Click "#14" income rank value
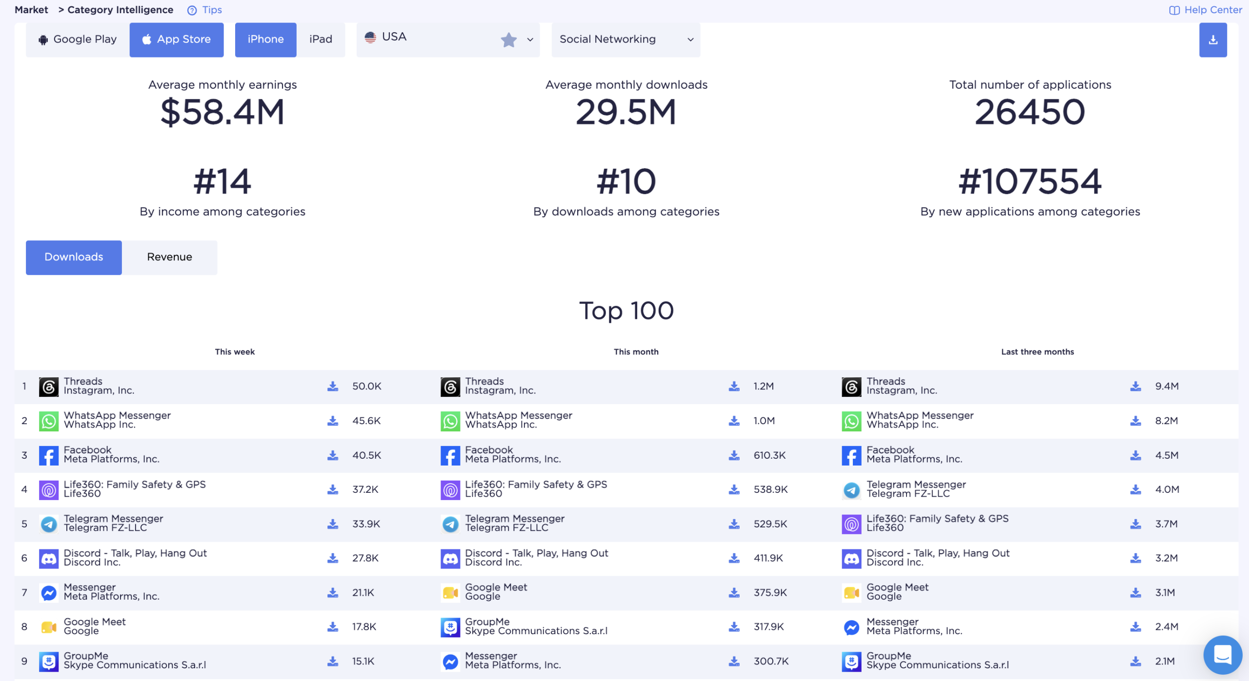Image resolution: width=1249 pixels, height=681 pixels. tap(222, 181)
